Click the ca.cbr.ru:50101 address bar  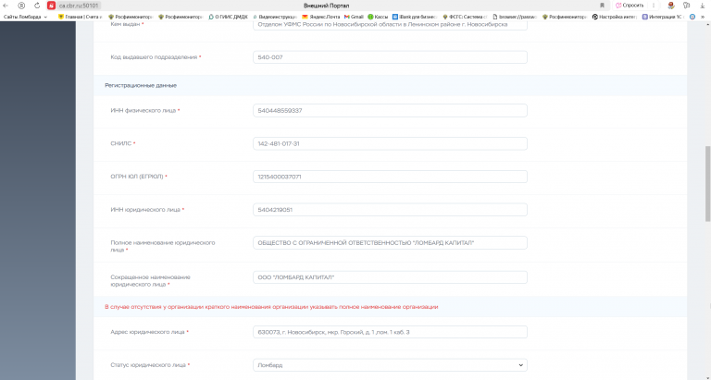79,6
